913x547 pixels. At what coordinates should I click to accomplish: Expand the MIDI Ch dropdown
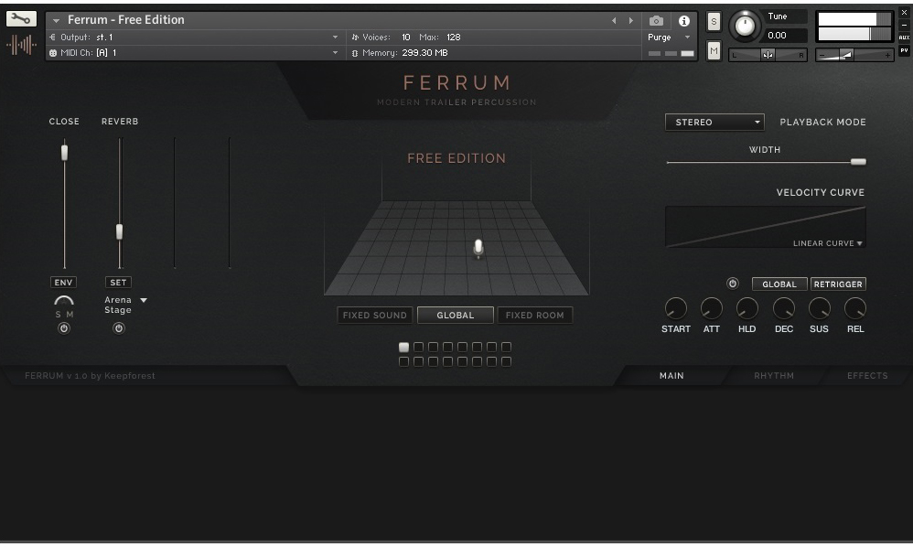[x=335, y=53]
